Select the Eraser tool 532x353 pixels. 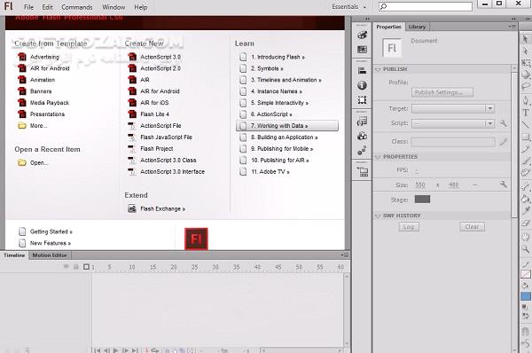526,223
